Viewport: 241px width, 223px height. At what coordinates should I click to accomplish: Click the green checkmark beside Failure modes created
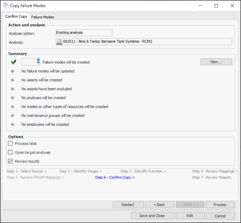(x=14, y=62)
